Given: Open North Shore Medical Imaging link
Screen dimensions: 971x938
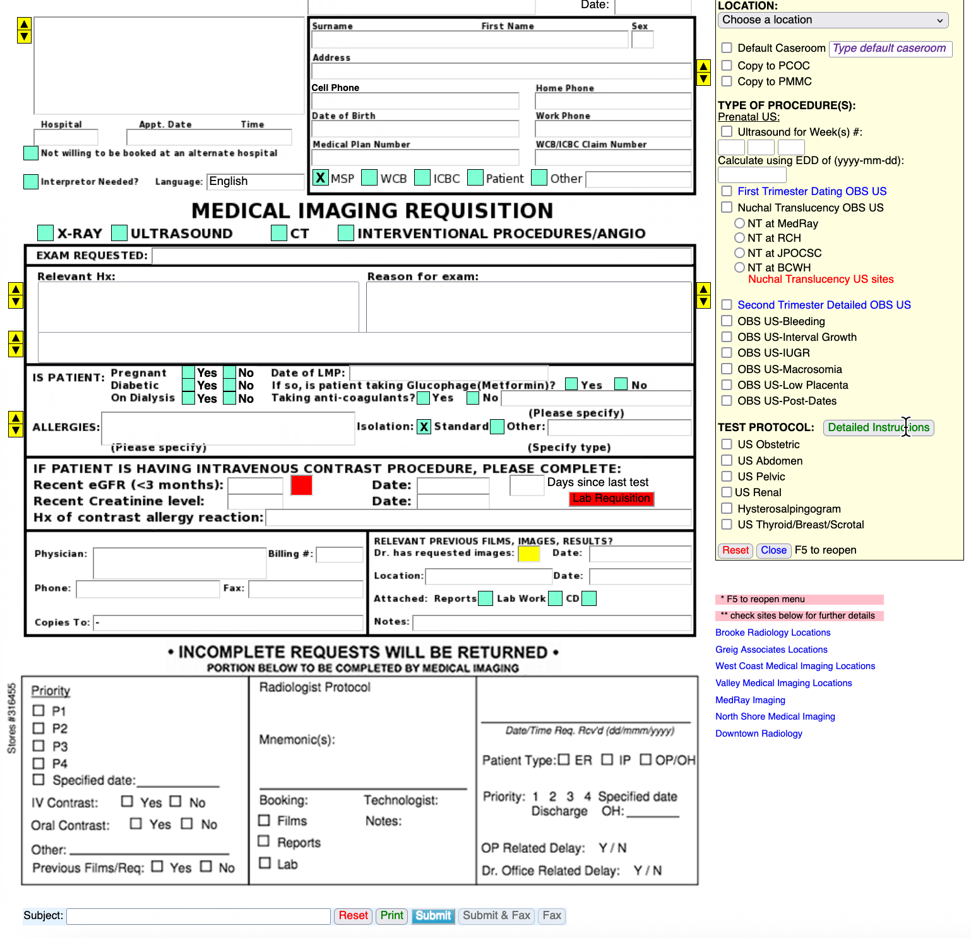Looking at the screenshot, I should coord(775,716).
